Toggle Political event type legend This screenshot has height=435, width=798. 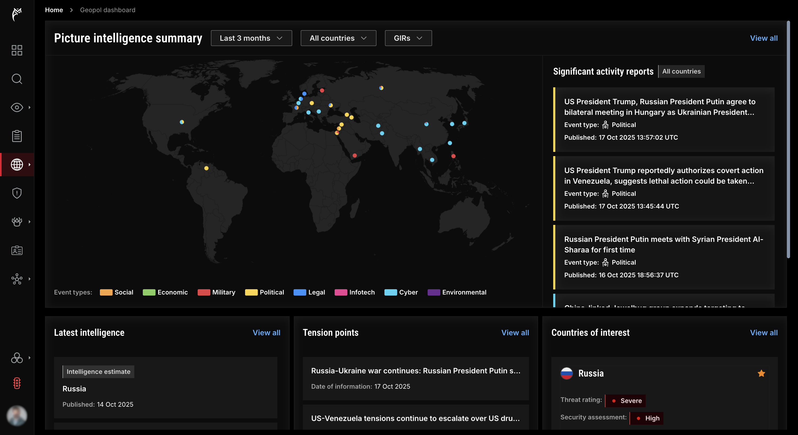tap(264, 292)
